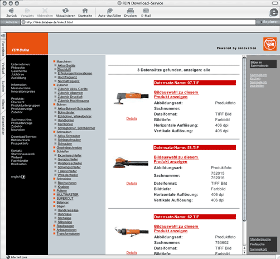The image size is (280, 259).
Task: Stop loading with Abbrechen
Action: 45,12
